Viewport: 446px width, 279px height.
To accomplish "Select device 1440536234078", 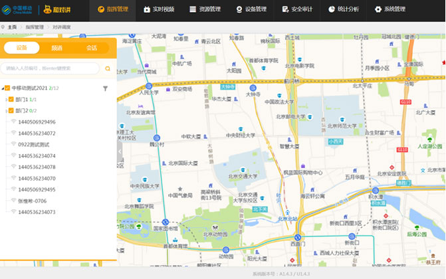I will [37, 167].
